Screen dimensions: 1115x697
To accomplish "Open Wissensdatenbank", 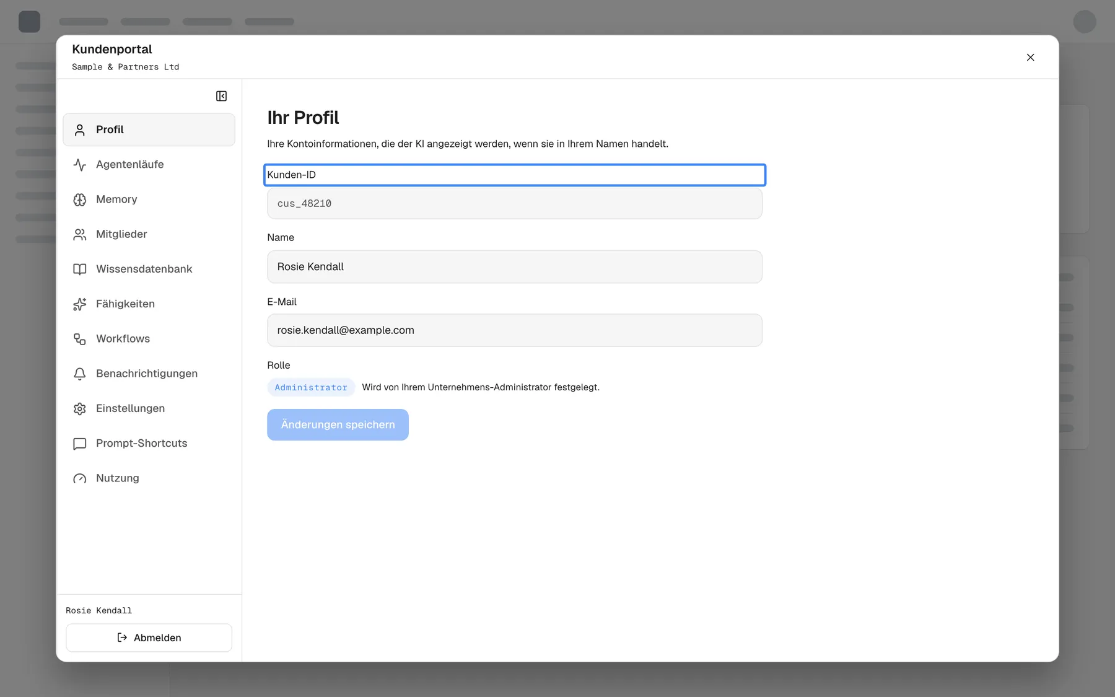I will point(149,269).
